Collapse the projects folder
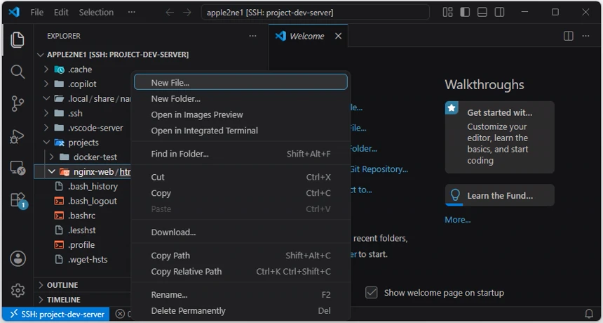 [46, 143]
